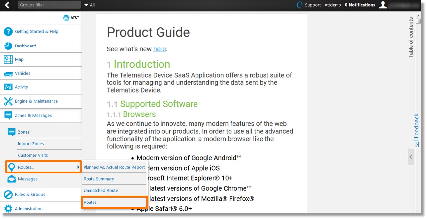
Task: Click the Rules & Groups prohibition icon
Action: [8, 195]
